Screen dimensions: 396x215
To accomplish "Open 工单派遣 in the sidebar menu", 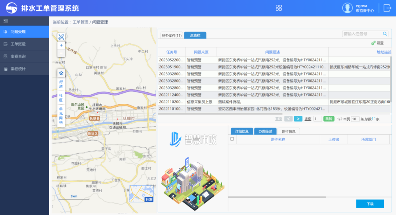I will pos(18,44).
